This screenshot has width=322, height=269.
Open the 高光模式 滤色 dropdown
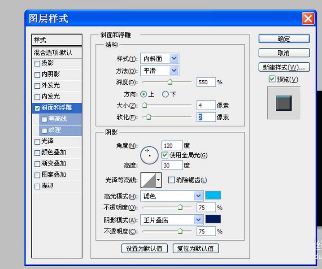tap(198, 196)
